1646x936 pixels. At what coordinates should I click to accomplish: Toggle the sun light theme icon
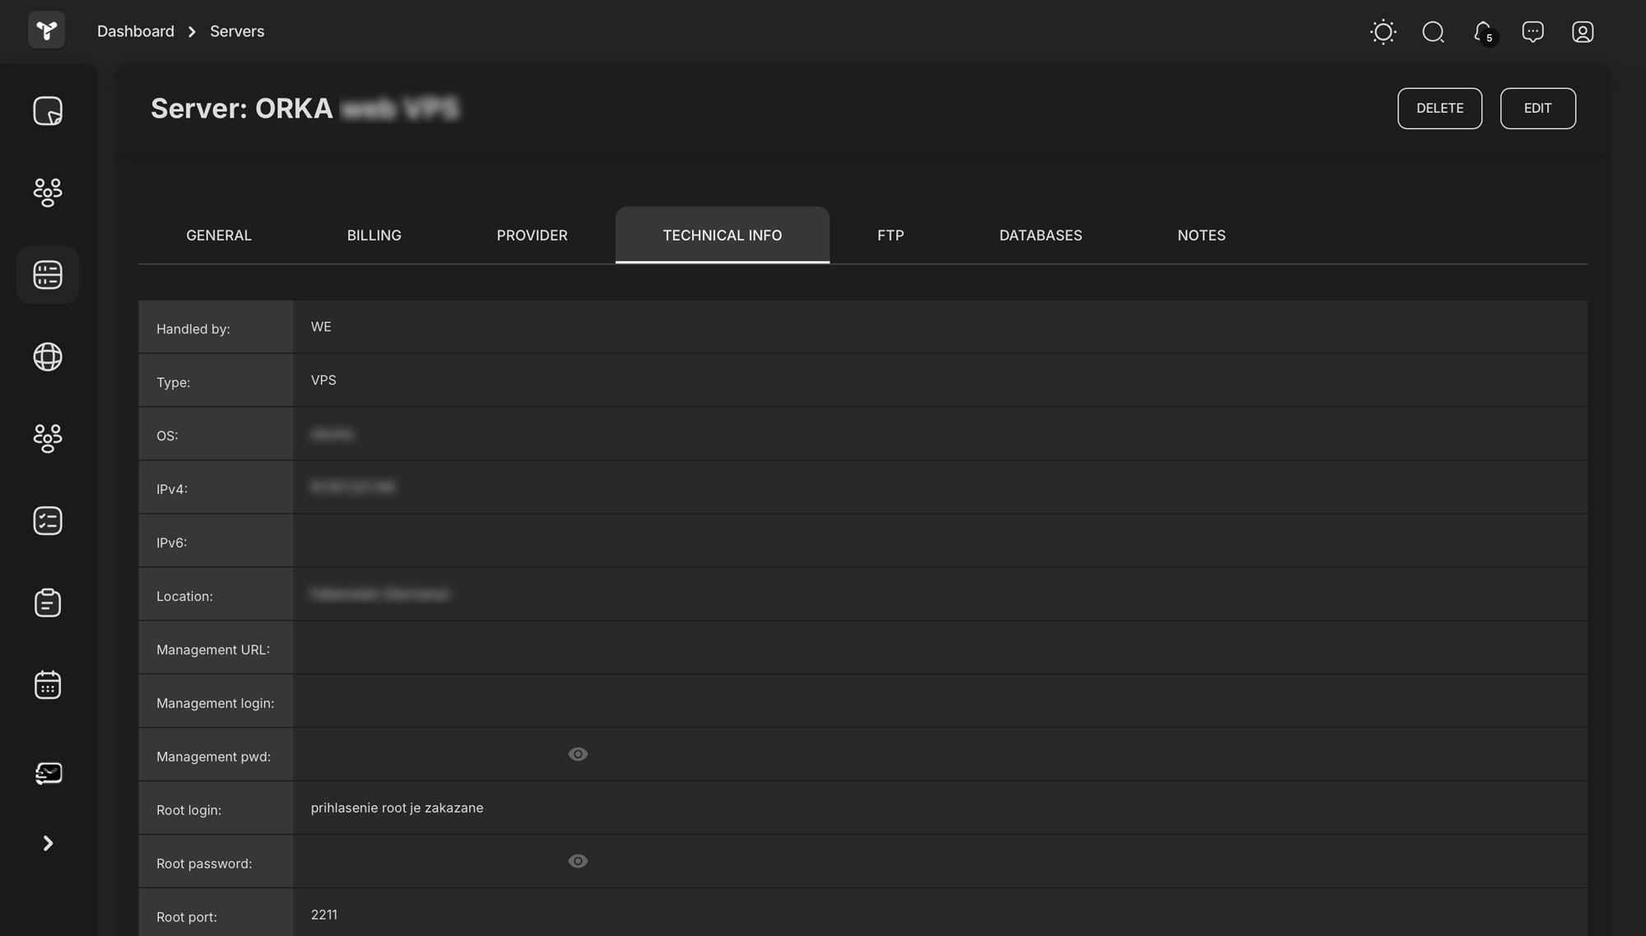pos(1383,32)
